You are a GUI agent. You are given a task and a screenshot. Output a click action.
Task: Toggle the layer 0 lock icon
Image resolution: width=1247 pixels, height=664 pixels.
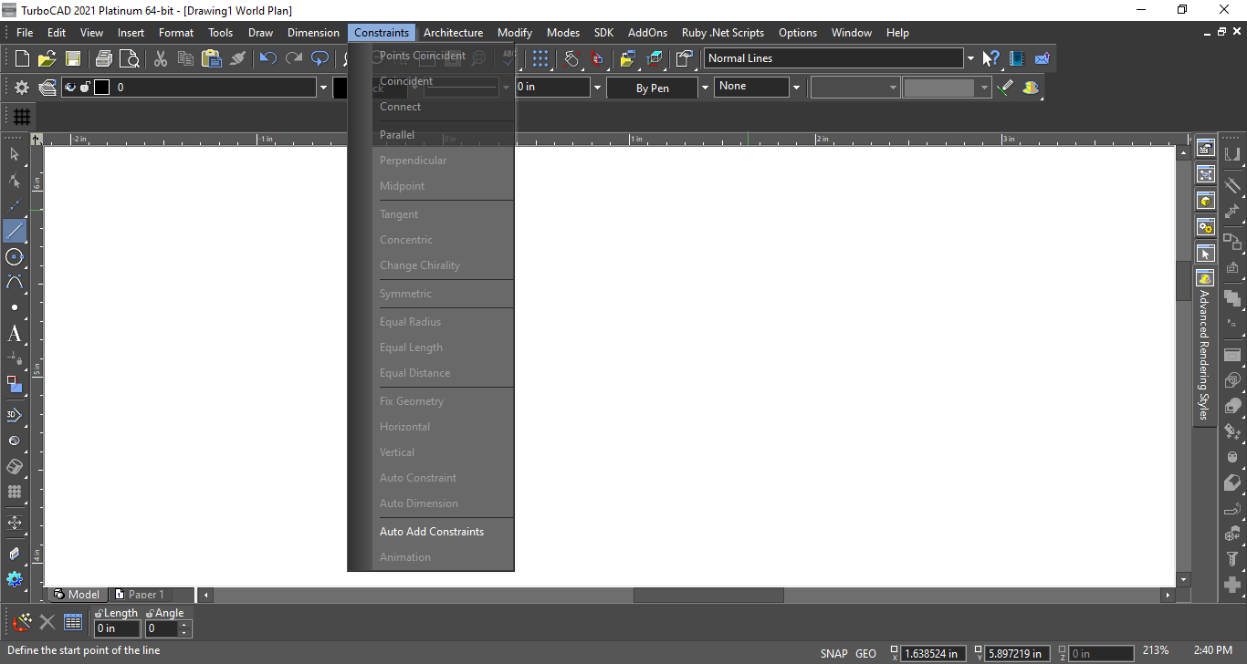click(x=85, y=88)
